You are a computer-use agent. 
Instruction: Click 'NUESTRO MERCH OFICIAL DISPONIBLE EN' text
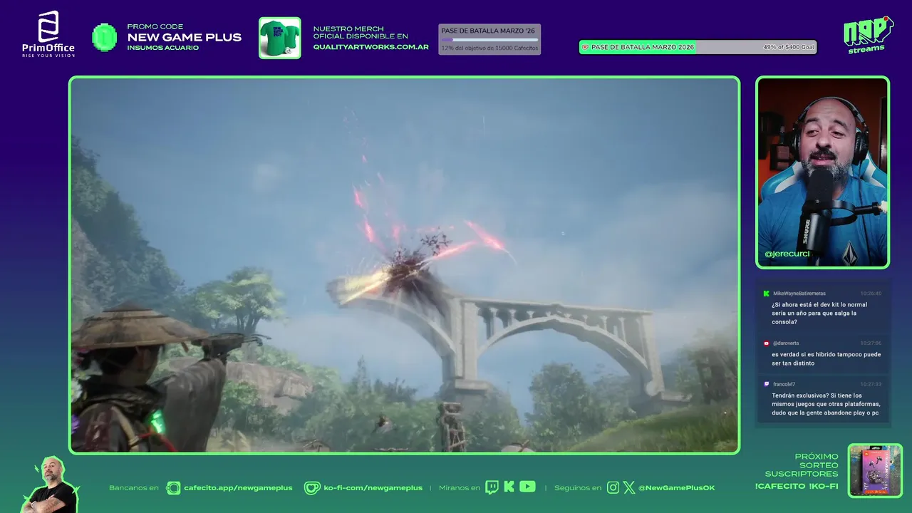click(x=361, y=32)
